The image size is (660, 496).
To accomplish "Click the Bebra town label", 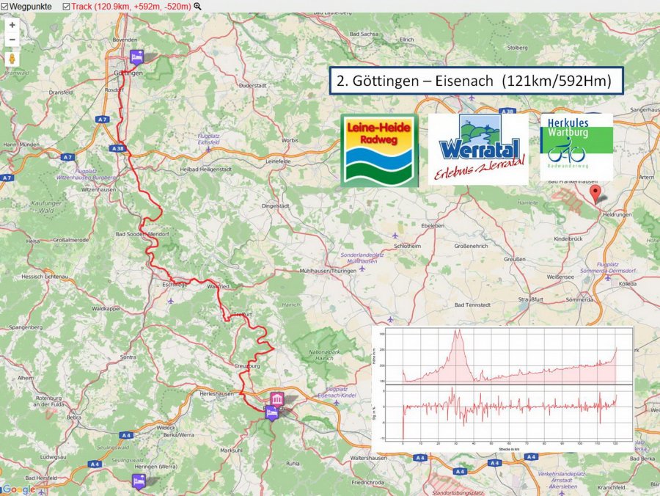I will point(74,417).
